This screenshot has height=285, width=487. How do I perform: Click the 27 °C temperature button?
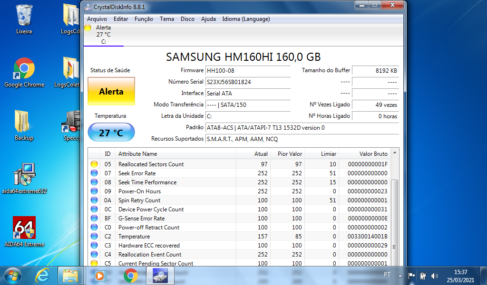tap(111, 133)
